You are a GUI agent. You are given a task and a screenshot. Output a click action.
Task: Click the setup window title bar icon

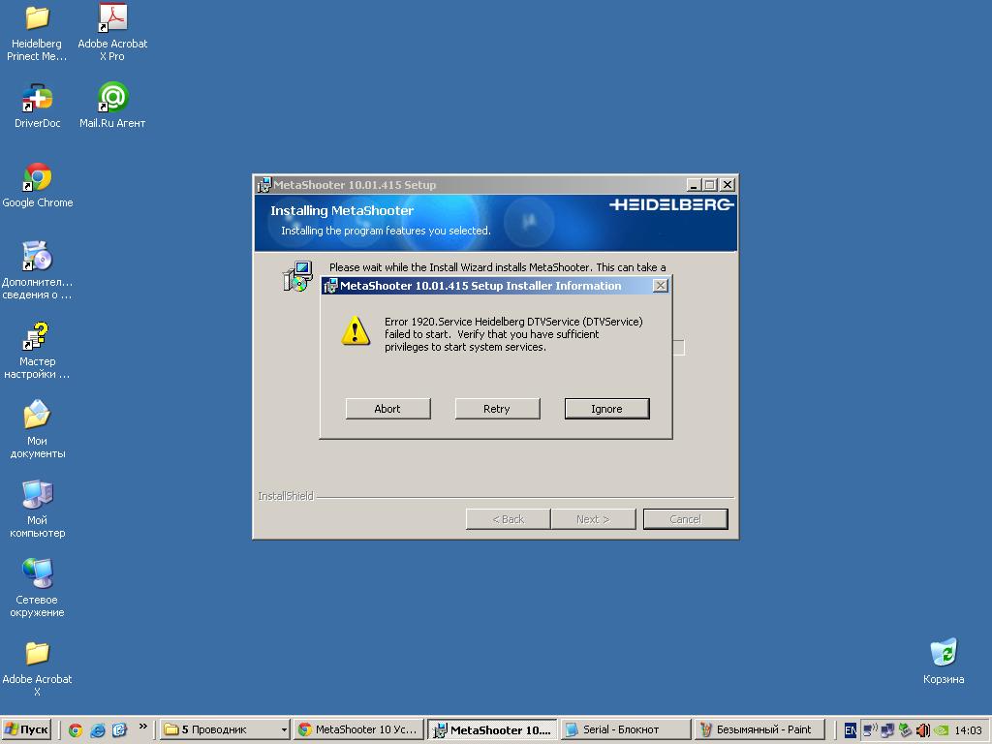[263, 185]
